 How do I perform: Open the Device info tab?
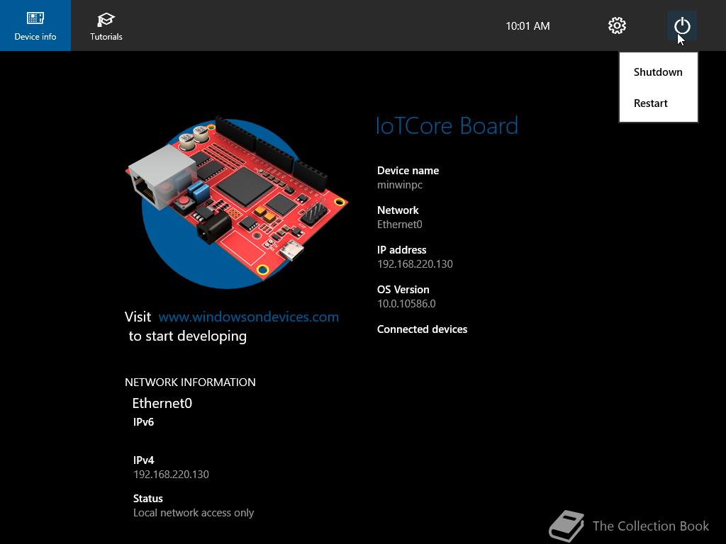[35, 25]
